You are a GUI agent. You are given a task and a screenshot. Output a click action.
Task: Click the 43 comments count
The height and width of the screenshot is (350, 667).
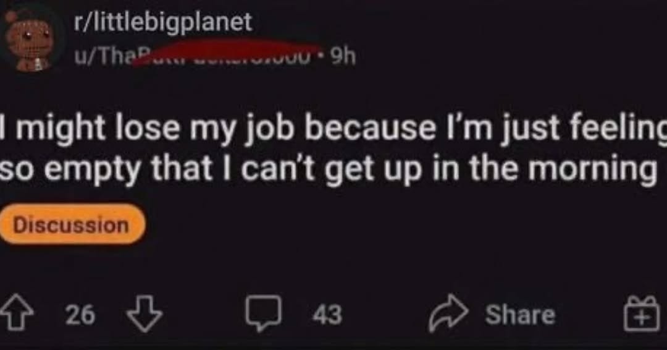tap(327, 315)
